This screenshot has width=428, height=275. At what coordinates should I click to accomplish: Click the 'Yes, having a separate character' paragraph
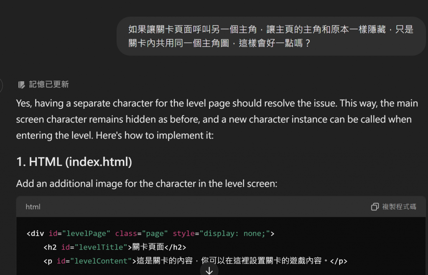tap(217, 120)
